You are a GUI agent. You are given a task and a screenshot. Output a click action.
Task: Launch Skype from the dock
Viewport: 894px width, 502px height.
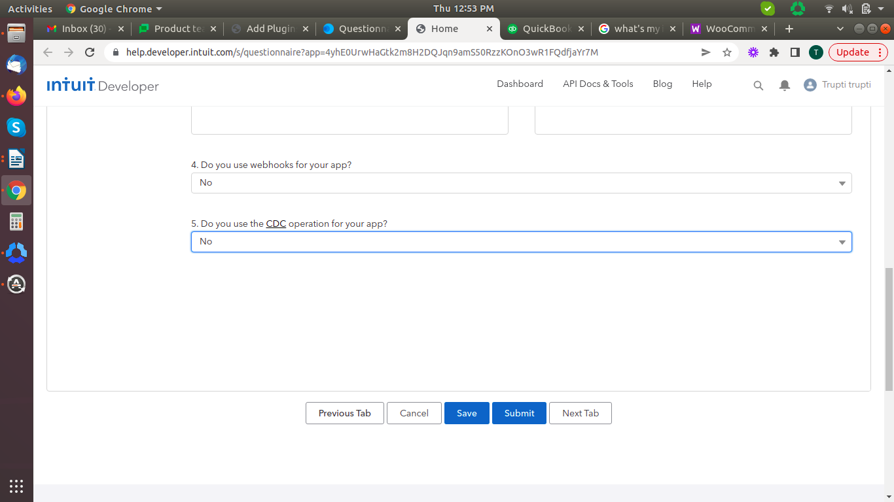pos(16,127)
